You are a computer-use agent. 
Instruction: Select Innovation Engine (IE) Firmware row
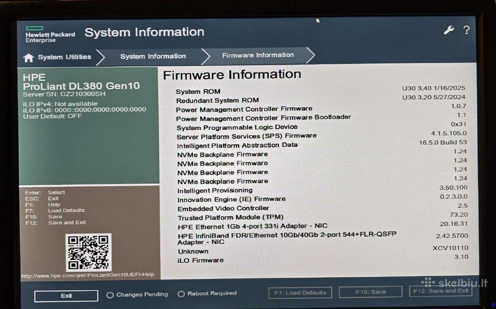(x=322, y=198)
